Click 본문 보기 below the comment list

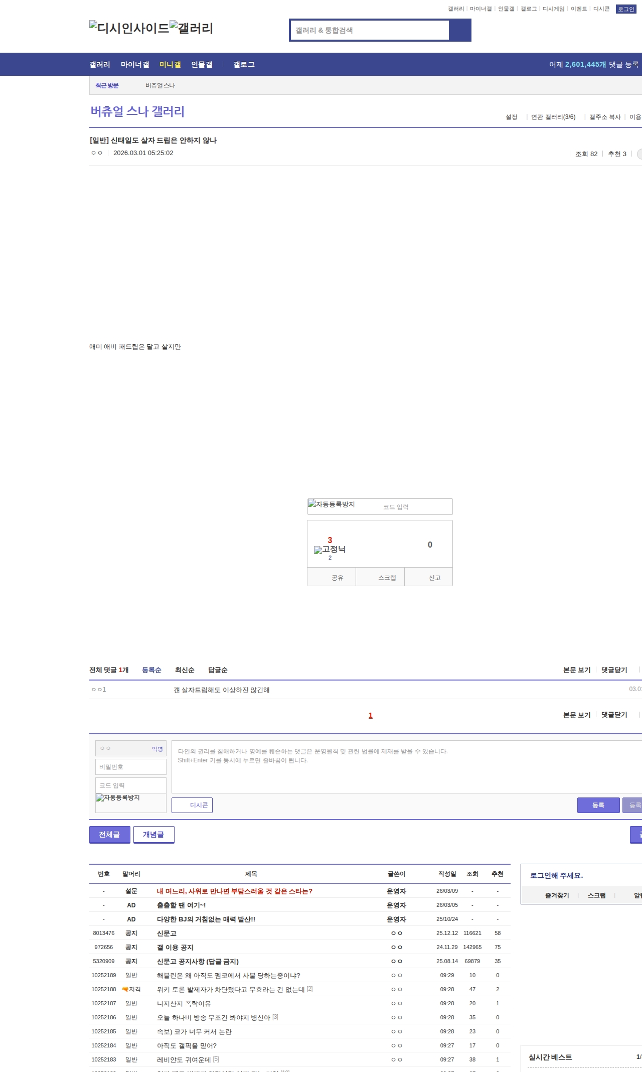coord(577,715)
